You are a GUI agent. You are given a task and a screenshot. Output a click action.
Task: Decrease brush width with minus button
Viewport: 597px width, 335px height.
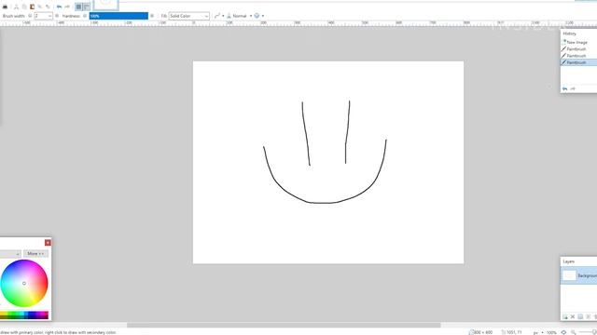click(30, 16)
